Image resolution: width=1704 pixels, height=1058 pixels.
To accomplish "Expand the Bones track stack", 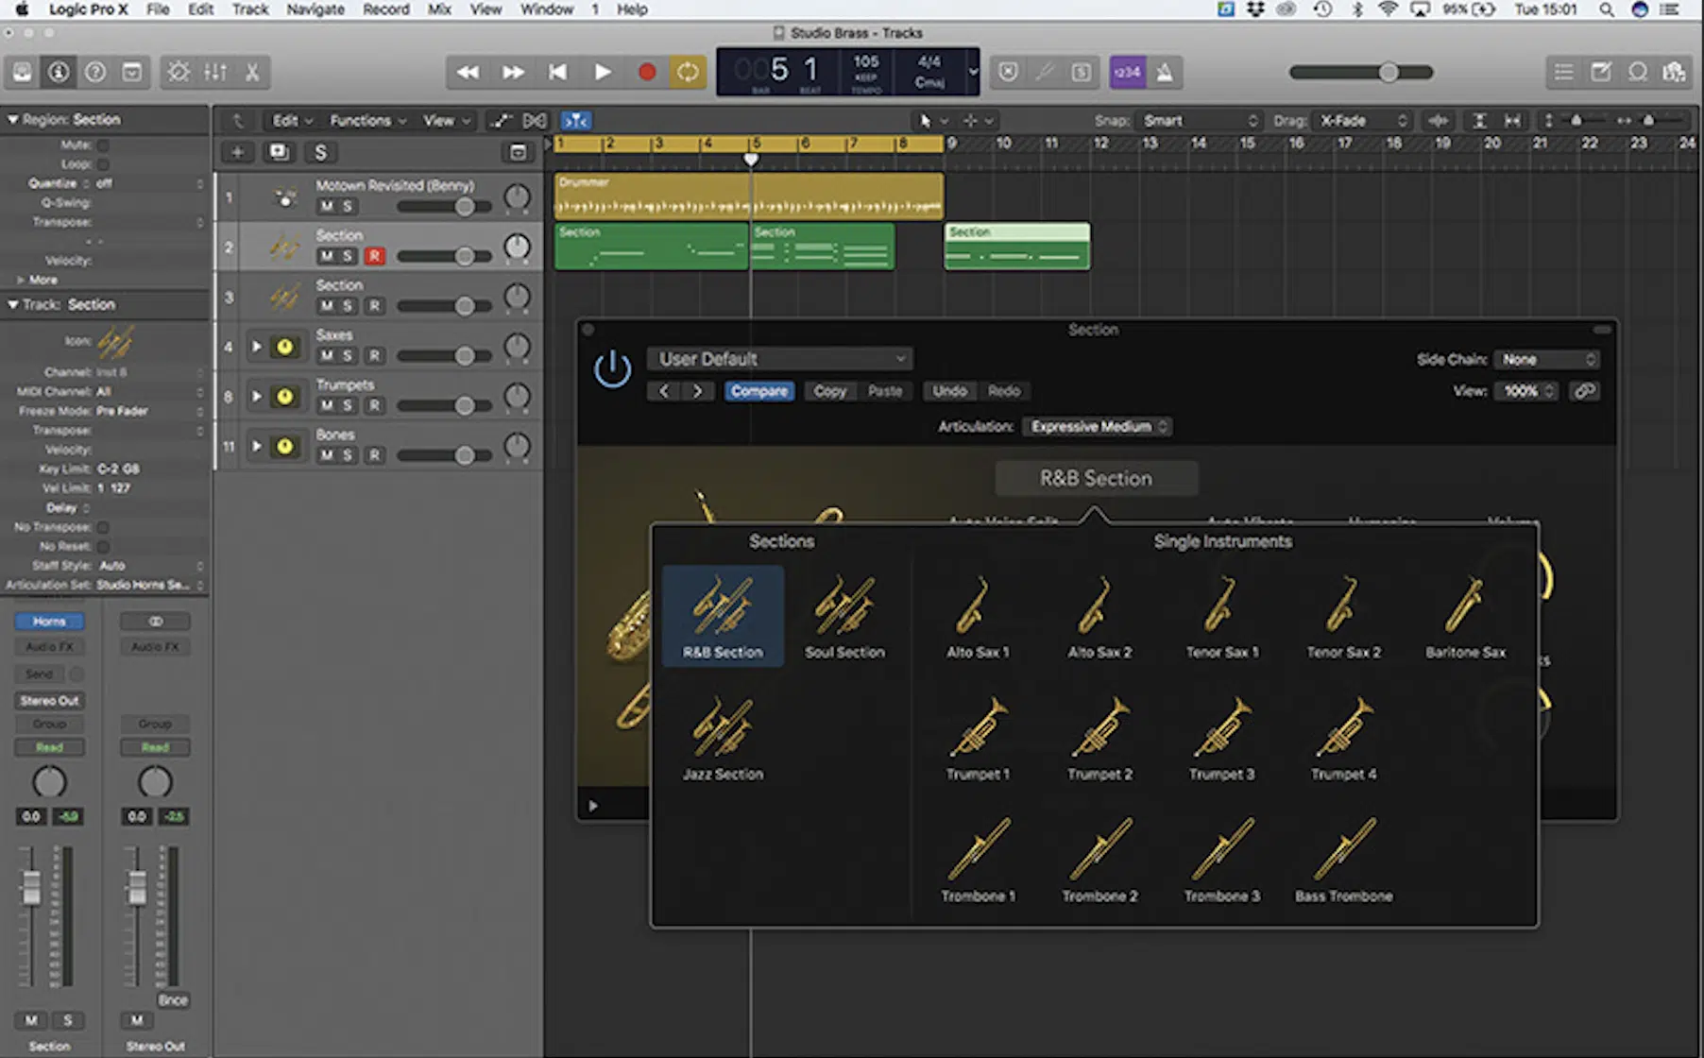I will (x=256, y=446).
